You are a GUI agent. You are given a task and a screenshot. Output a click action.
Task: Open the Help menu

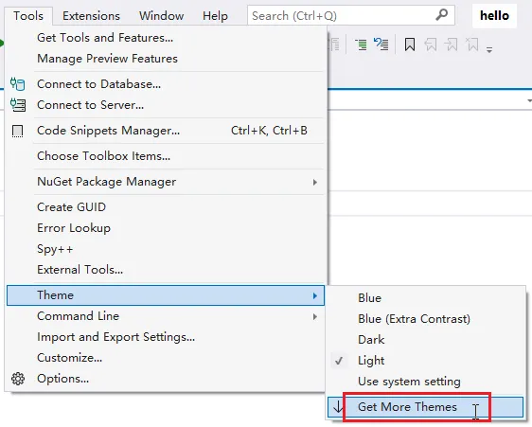(x=215, y=15)
